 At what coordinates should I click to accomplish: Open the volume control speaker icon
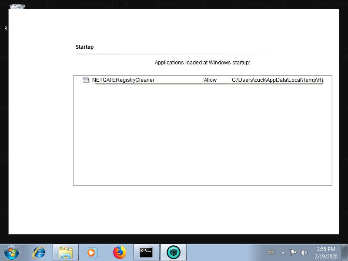tap(304, 253)
